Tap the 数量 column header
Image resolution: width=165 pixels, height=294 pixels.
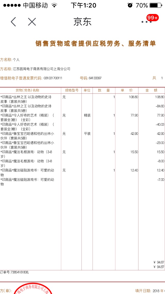pos(104,90)
